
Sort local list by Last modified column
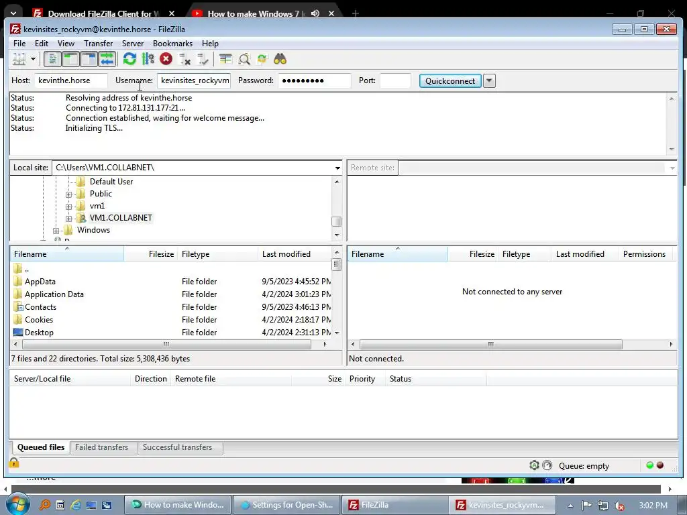point(295,254)
